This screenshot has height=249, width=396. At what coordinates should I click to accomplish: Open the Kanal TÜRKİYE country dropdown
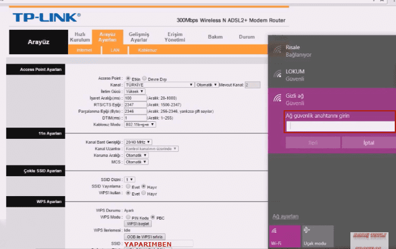pos(159,85)
